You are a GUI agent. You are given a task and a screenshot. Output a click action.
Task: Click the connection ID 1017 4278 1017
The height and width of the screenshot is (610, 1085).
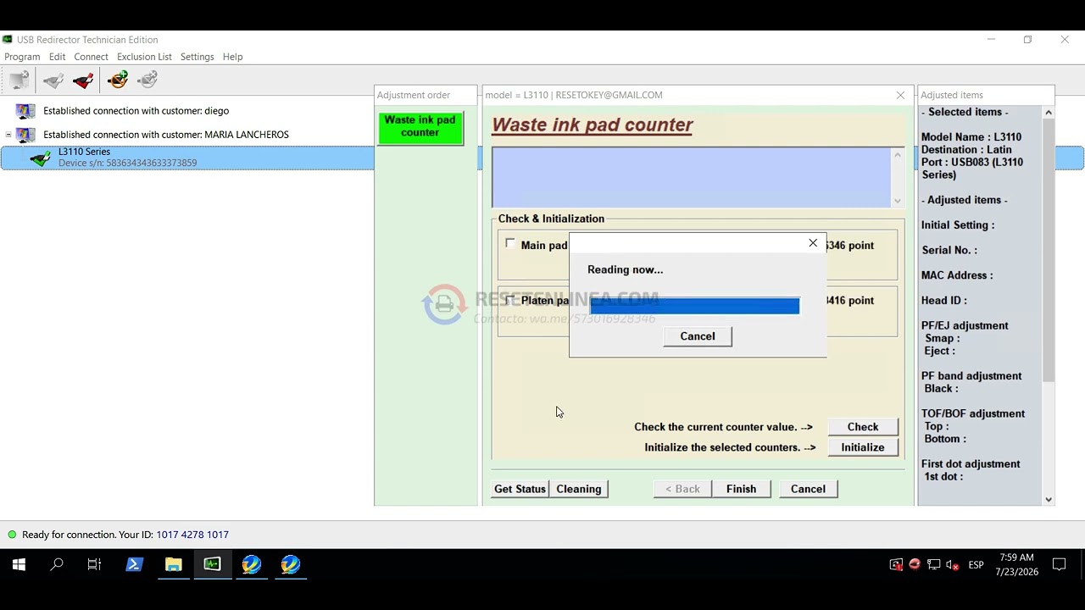pyautogui.click(x=192, y=535)
